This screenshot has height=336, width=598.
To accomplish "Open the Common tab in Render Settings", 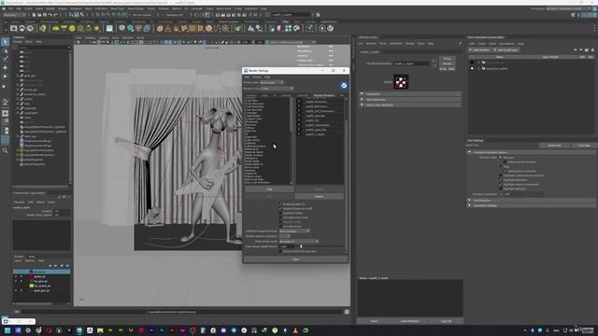I will [x=251, y=95].
